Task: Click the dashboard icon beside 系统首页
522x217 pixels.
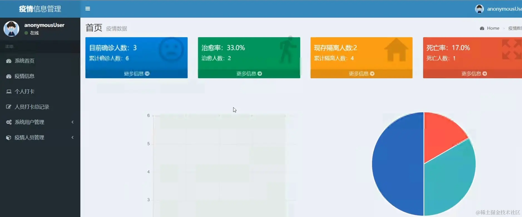Action: (9, 61)
